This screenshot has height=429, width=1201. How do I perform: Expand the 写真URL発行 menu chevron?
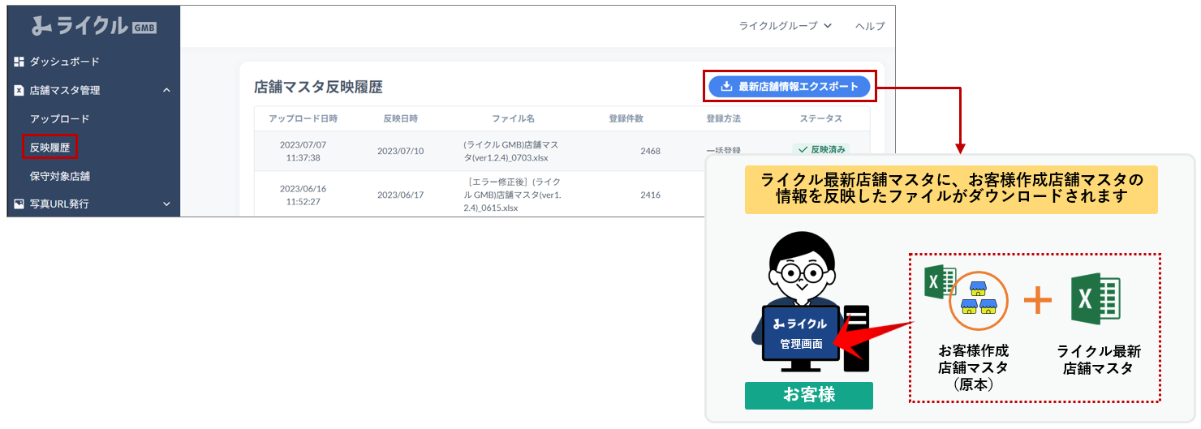click(x=166, y=204)
